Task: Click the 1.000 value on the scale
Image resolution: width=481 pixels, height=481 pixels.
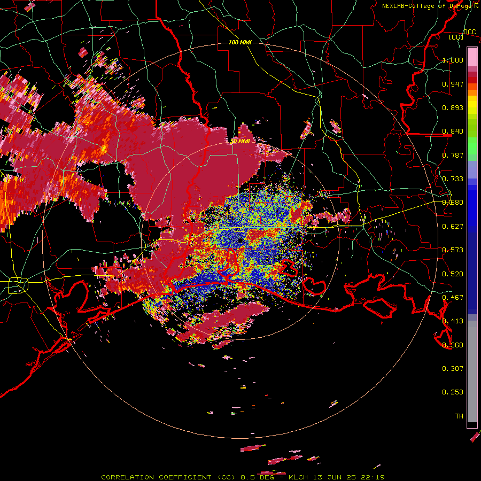Action: coord(453,60)
